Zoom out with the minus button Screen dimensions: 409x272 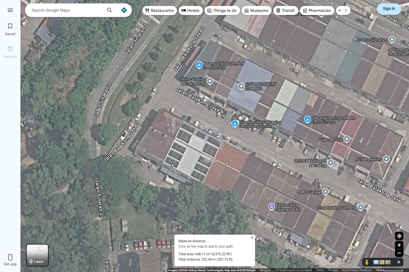pyautogui.click(x=399, y=253)
